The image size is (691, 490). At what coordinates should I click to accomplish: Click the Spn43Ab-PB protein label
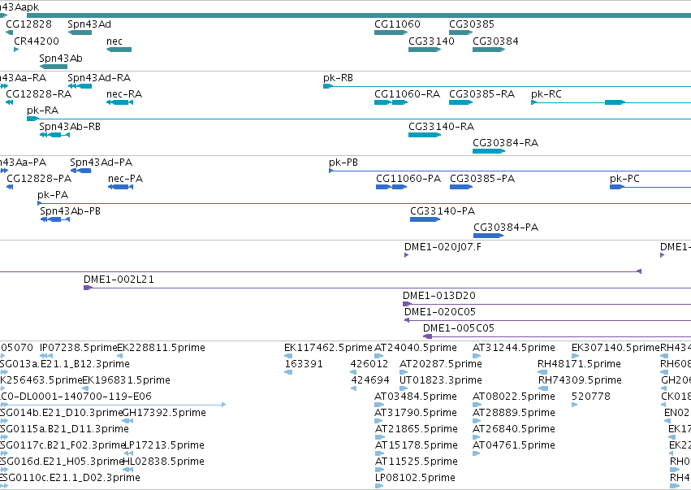70,211
